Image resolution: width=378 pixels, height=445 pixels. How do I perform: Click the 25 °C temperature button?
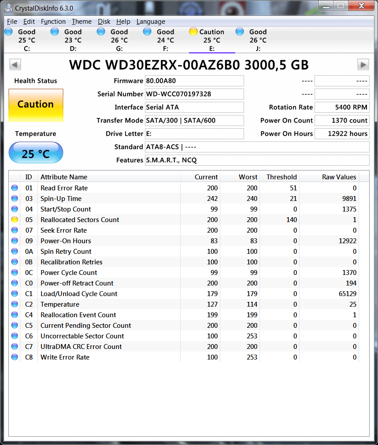point(36,153)
